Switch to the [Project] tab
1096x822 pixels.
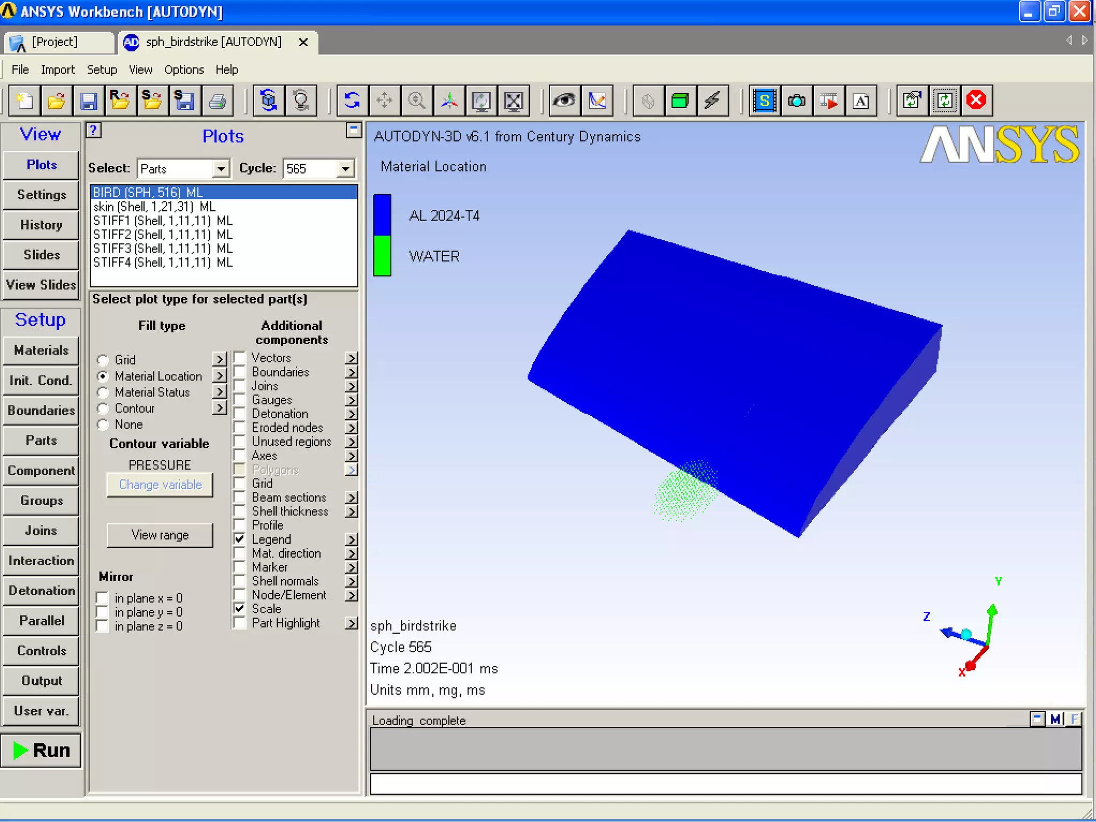click(58, 42)
